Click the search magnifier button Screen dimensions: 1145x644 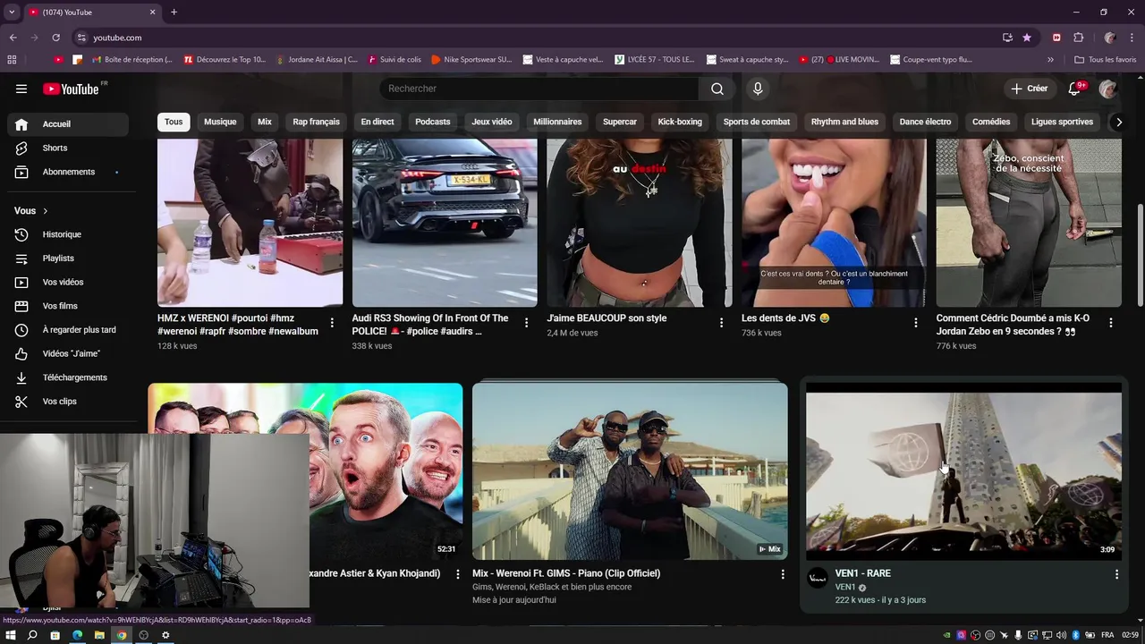[x=717, y=89]
